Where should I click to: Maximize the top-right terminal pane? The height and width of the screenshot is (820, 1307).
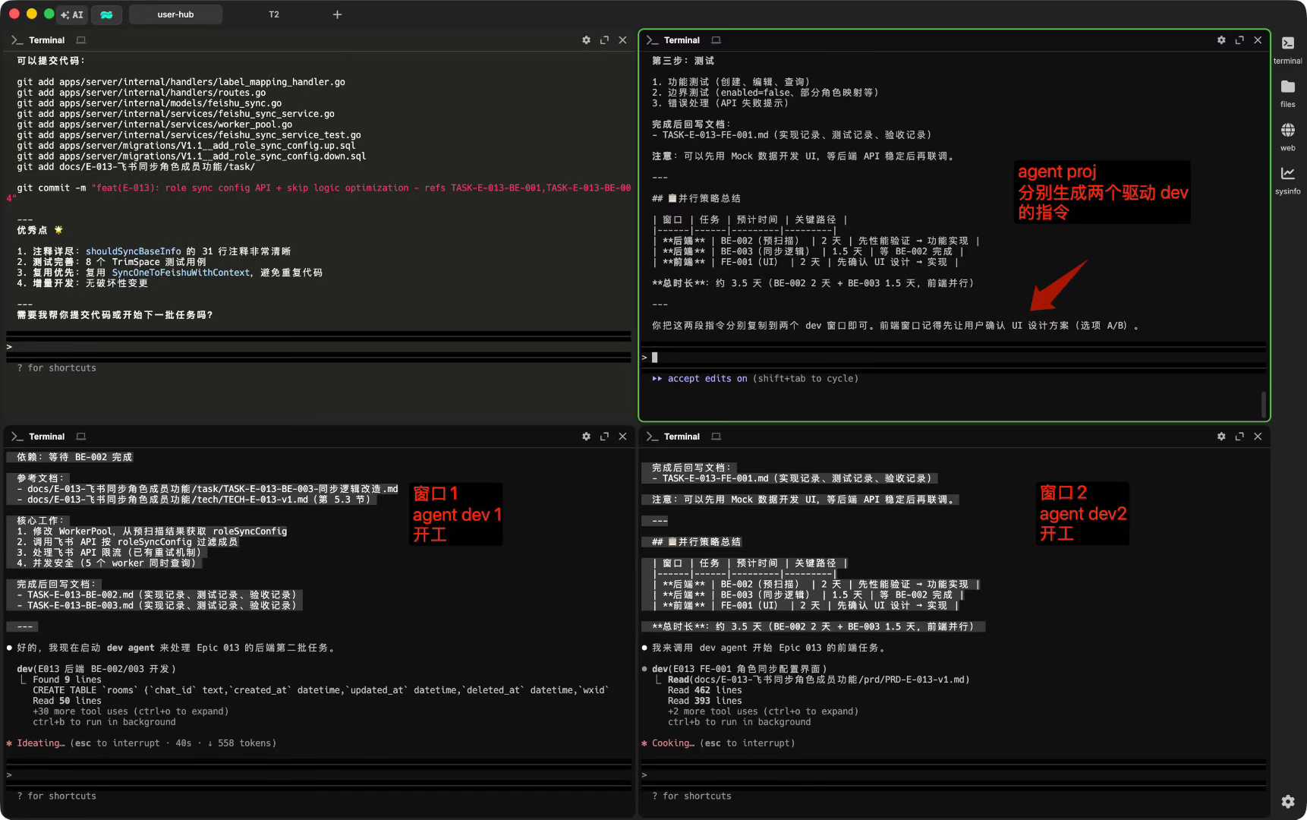point(1239,40)
